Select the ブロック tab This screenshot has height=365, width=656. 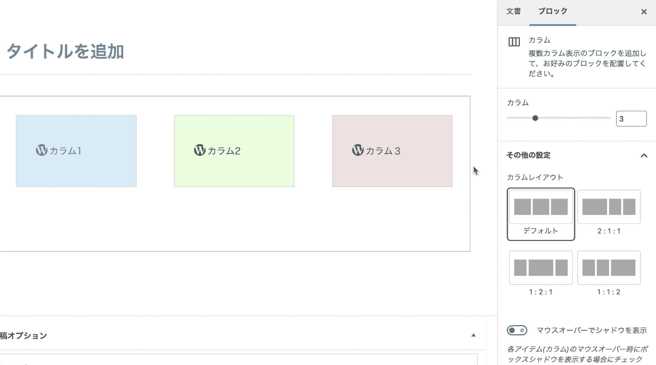tap(553, 12)
